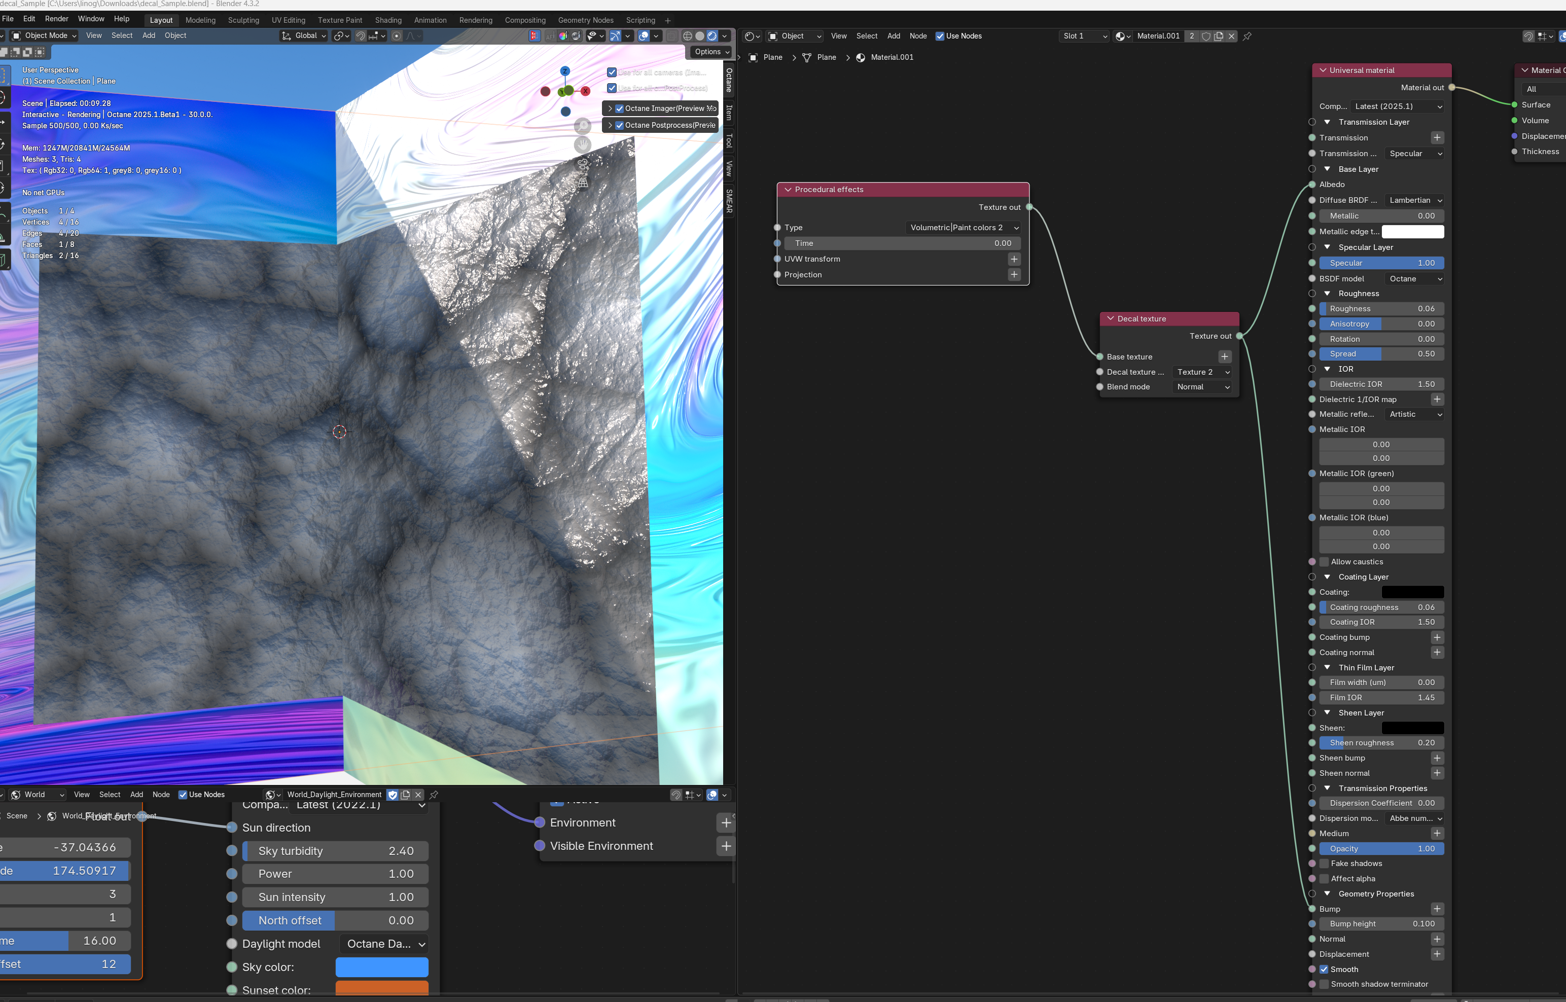Open Blend mode Normal dropdown
Screen dimensions: 1566x1002
click(1203, 387)
